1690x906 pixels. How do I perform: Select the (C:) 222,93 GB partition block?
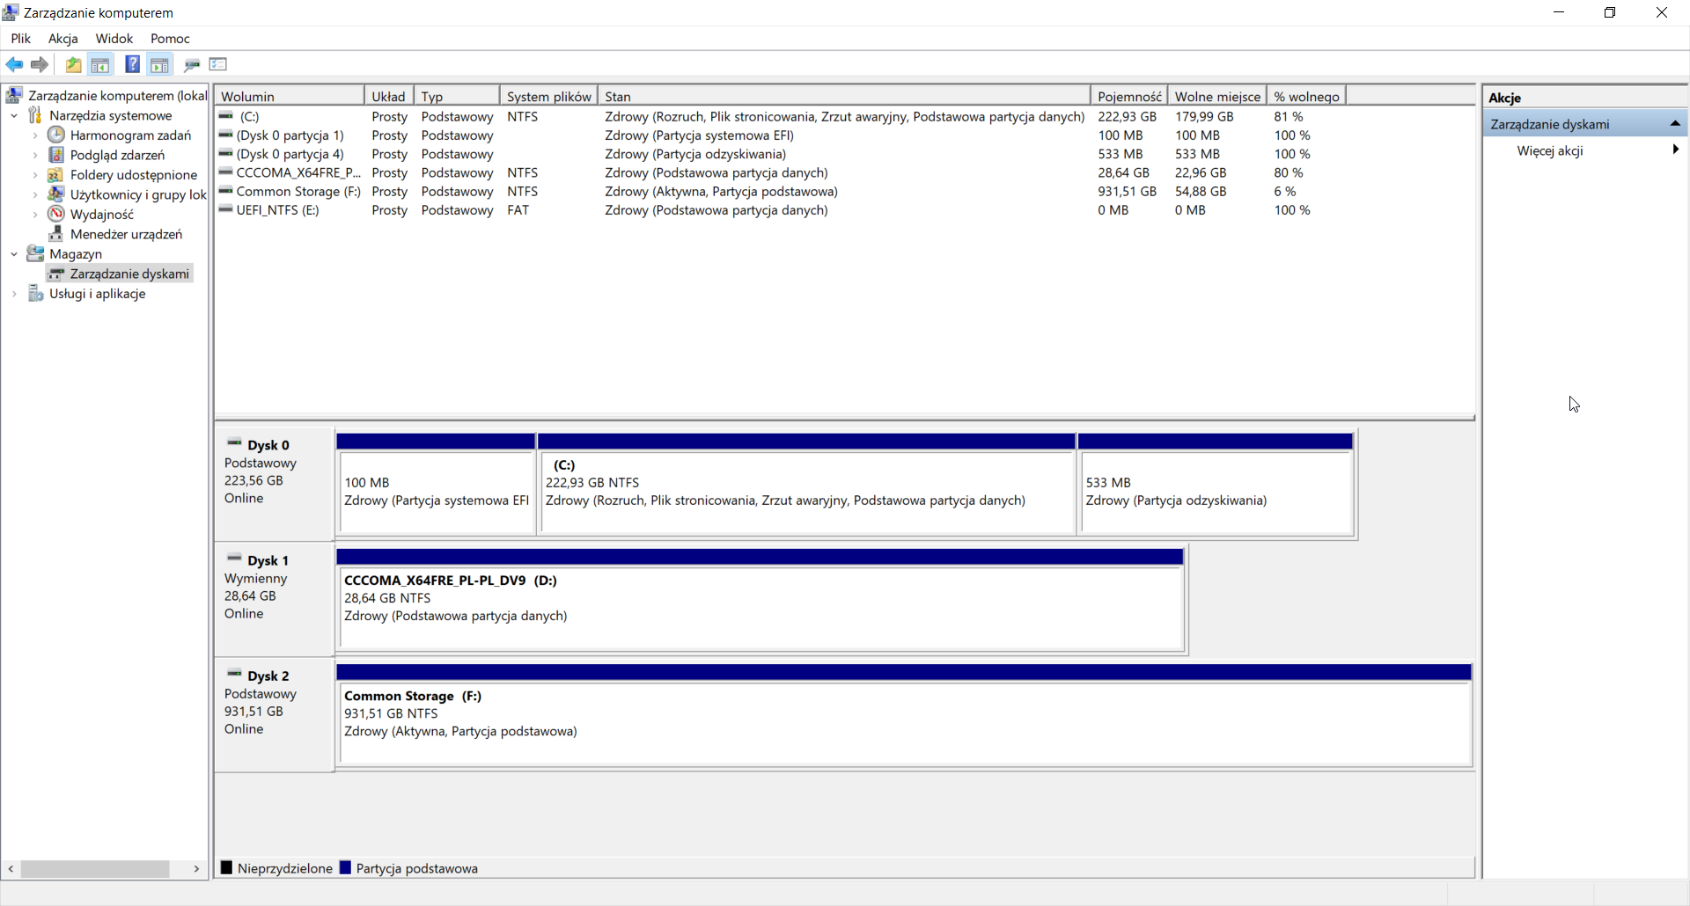(807, 491)
